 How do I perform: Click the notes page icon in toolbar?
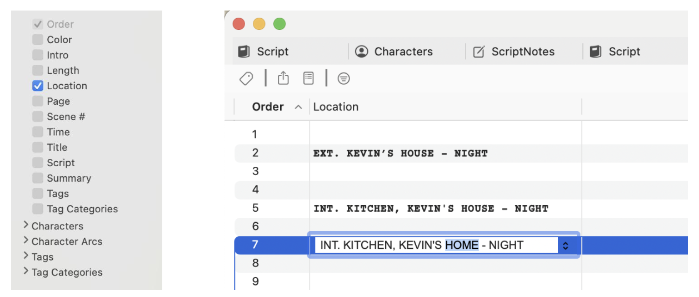tap(308, 79)
